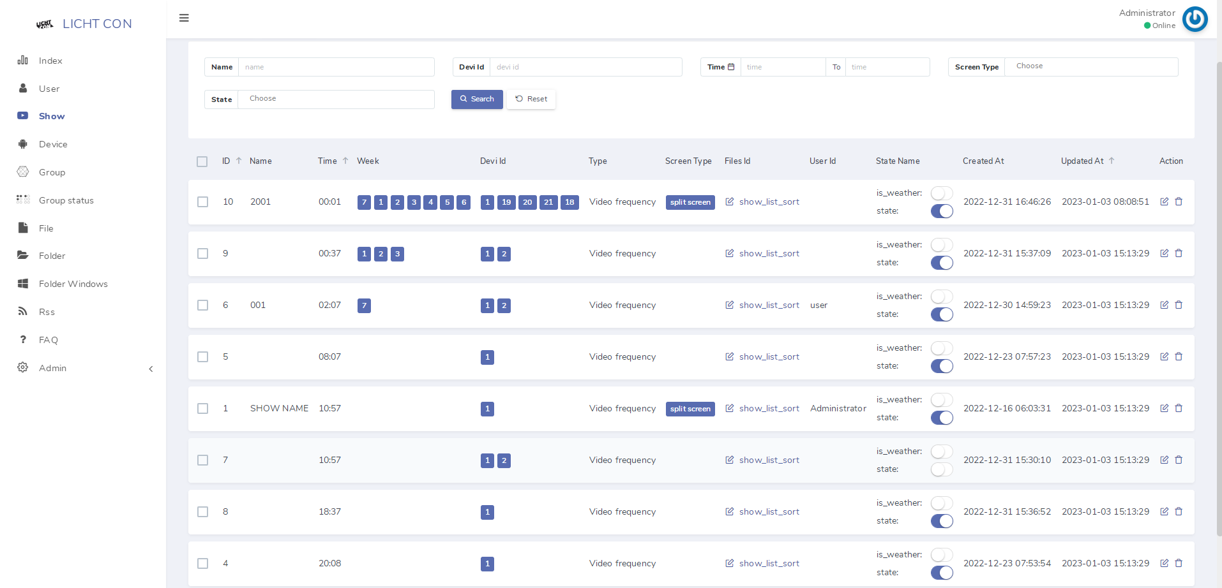
Task: Click the end time input after To
Action: [x=887, y=67]
